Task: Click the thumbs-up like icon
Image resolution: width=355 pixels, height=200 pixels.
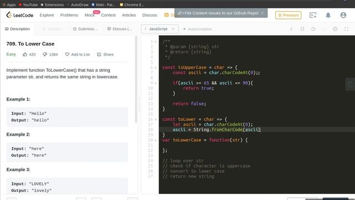Action: coord(25,54)
